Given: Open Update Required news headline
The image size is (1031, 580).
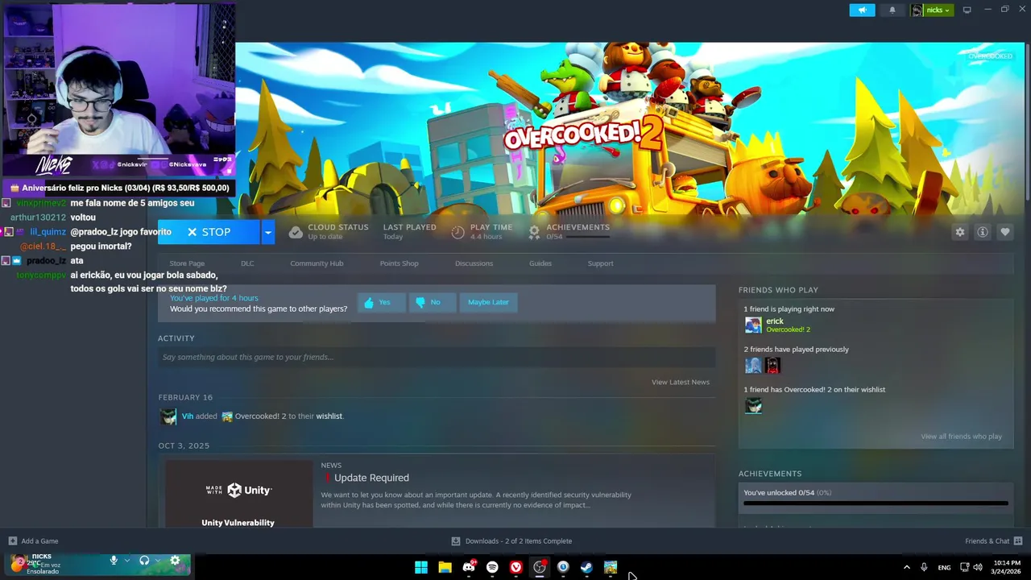Looking at the screenshot, I should (x=371, y=478).
